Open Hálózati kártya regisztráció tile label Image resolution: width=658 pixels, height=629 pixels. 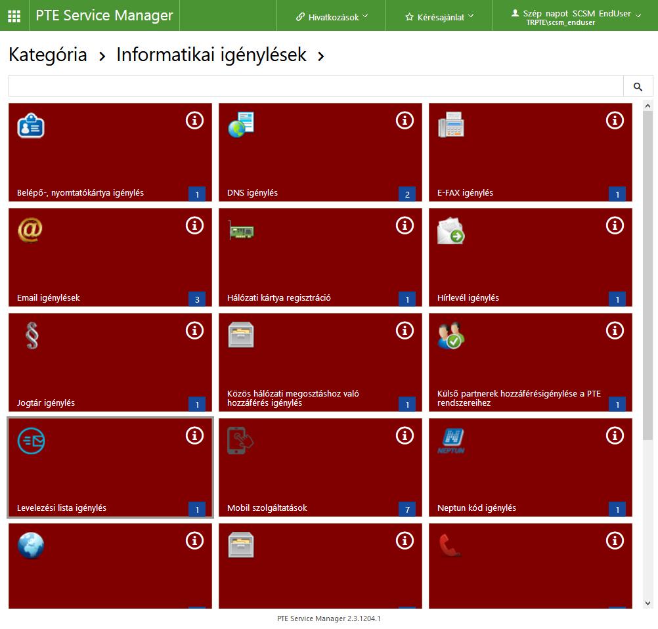click(278, 298)
